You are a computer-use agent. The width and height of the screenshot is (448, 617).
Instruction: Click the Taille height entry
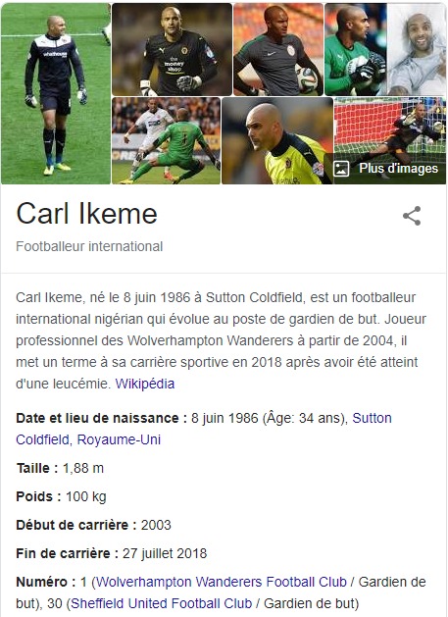click(x=60, y=468)
